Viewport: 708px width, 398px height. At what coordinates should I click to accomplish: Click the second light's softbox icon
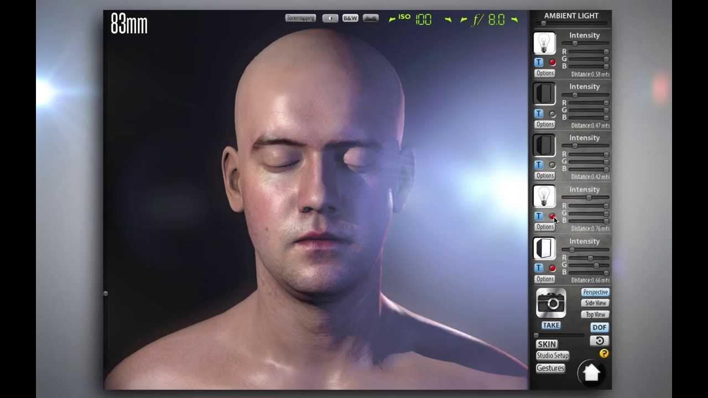(544, 94)
